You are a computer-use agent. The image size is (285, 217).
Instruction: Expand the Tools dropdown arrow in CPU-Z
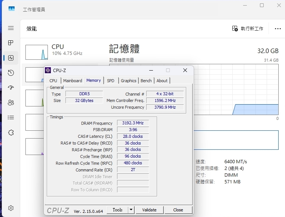[x=131, y=210]
